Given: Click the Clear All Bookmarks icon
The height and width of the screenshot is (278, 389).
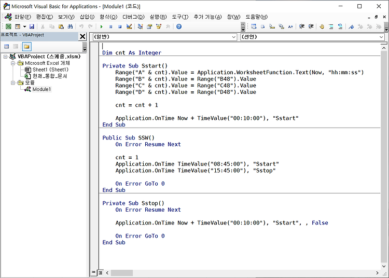Looking at the screenshot, I should (x=379, y=26).
